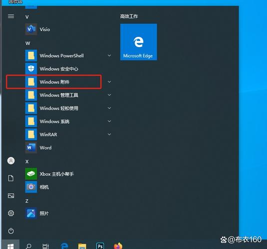Select the Windows 系统 label
Viewport: 267px width, 249px height.
tap(54, 122)
